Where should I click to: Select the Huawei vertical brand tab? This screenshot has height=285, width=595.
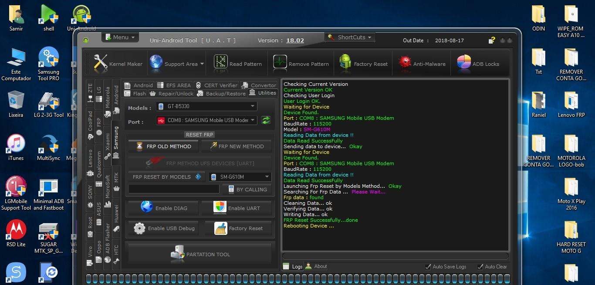[116, 217]
